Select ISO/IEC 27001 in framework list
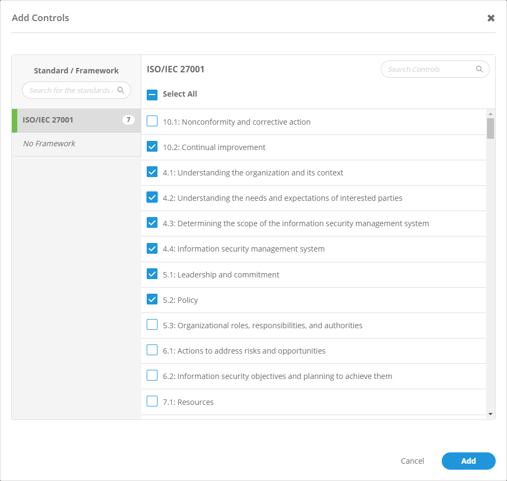The width and height of the screenshot is (507, 481). 76,120
